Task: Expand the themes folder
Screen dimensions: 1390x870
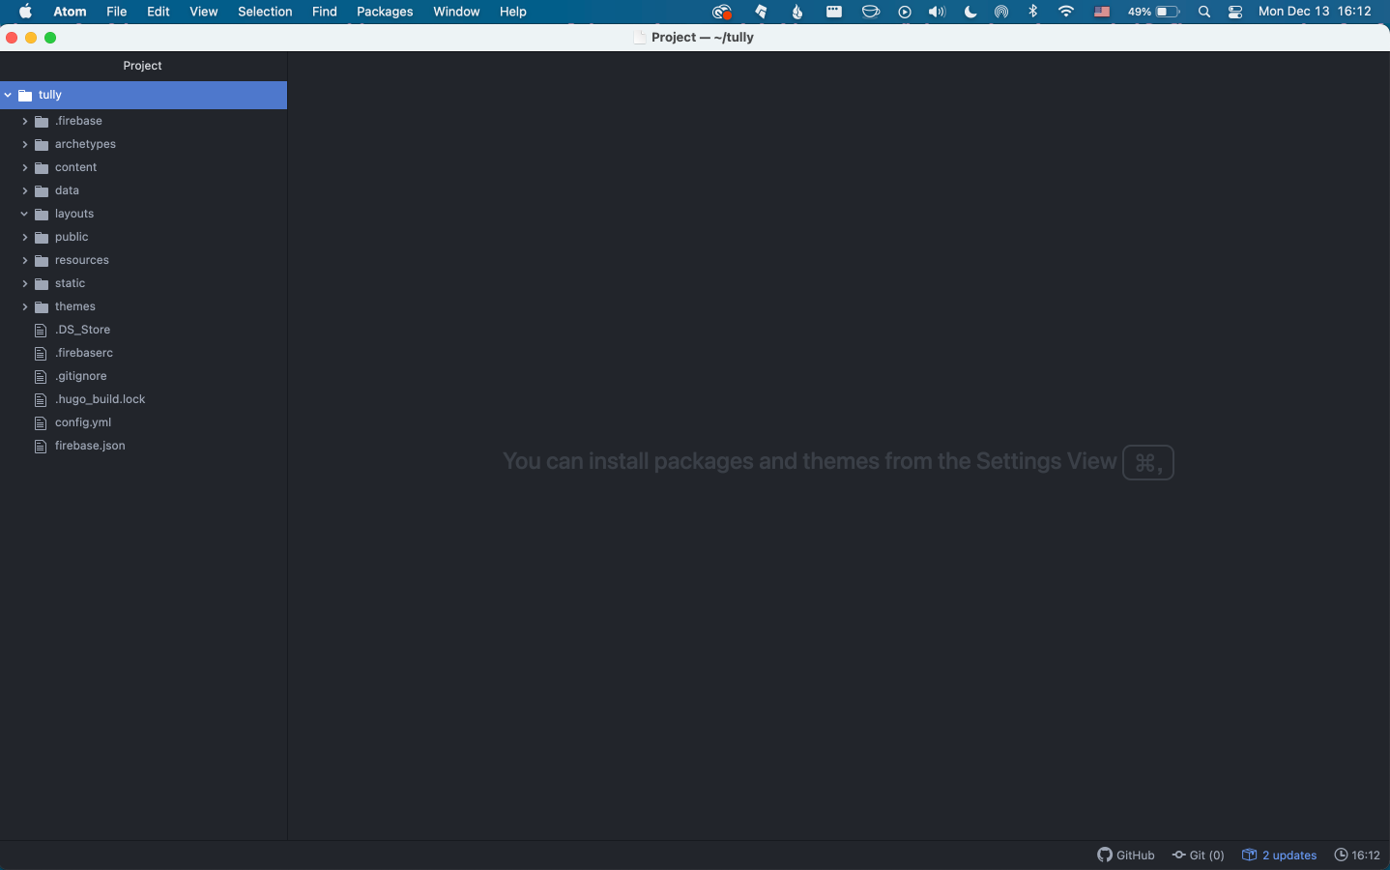Action: pyautogui.click(x=25, y=306)
